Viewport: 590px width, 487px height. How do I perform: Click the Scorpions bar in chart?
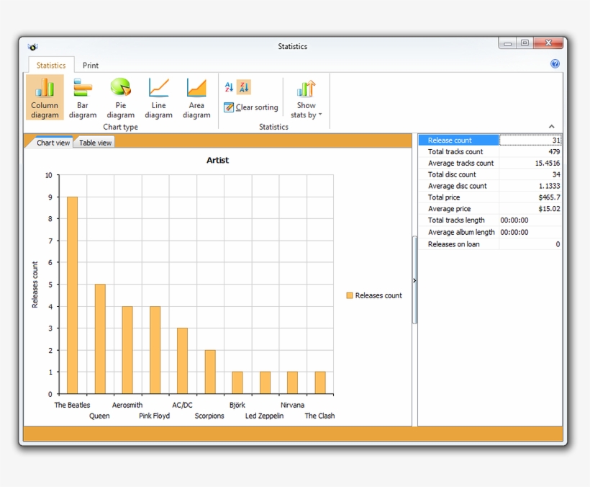(x=210, y=372)
